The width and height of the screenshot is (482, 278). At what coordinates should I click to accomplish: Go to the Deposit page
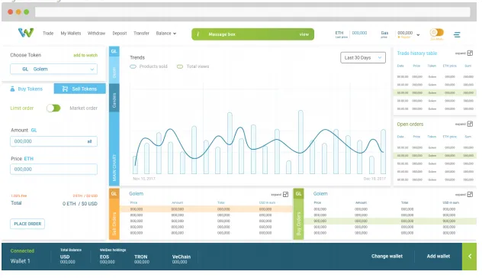pos(120,34)
